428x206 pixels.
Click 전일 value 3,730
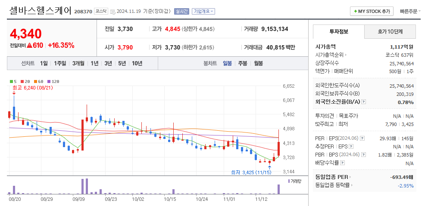point(125,29)
